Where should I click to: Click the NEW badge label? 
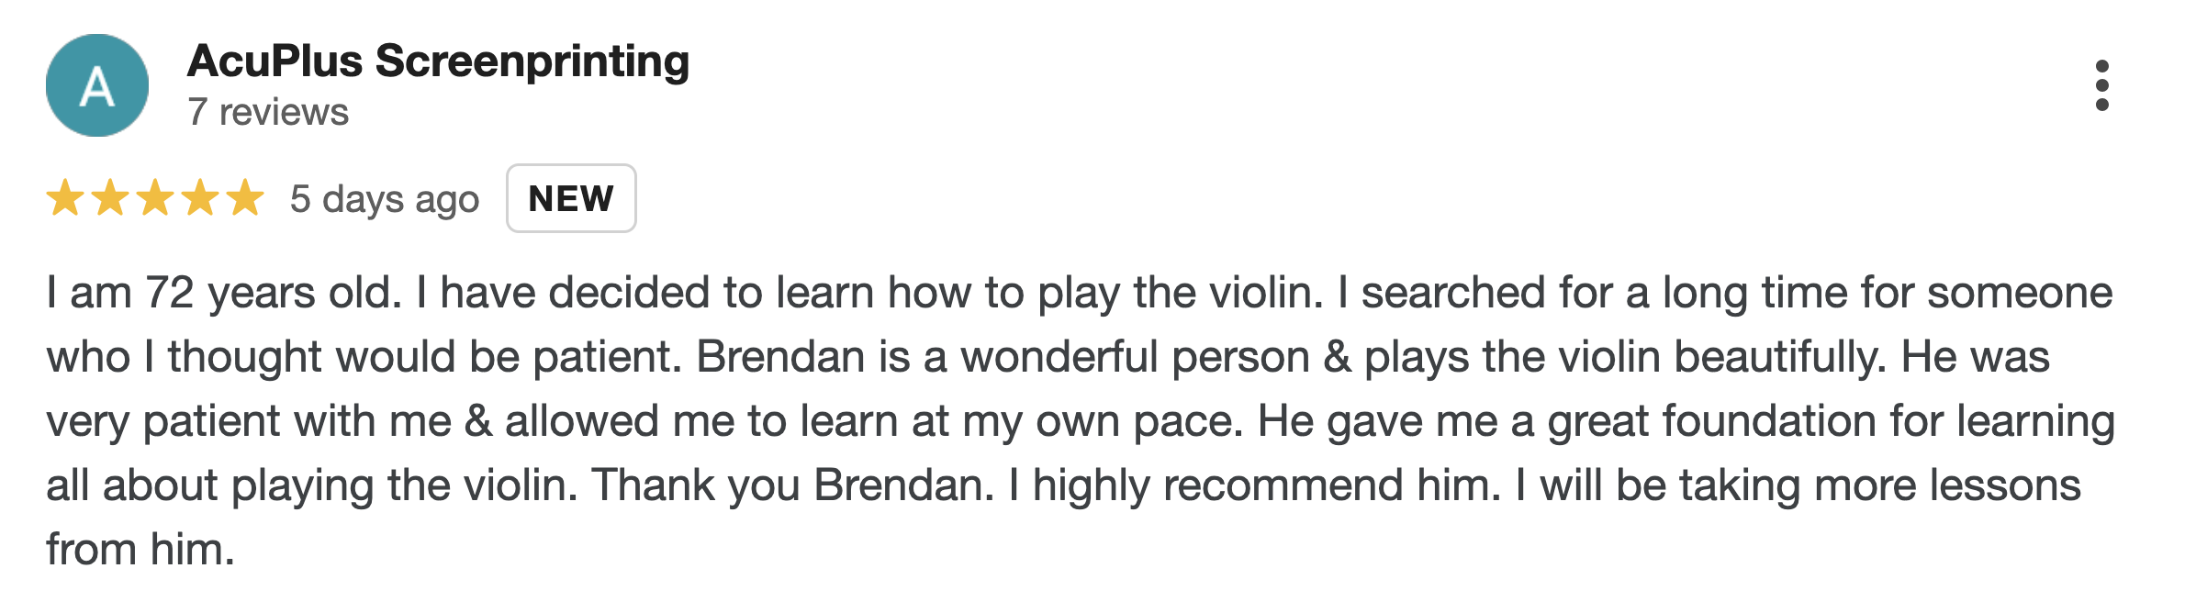(571, 198)
